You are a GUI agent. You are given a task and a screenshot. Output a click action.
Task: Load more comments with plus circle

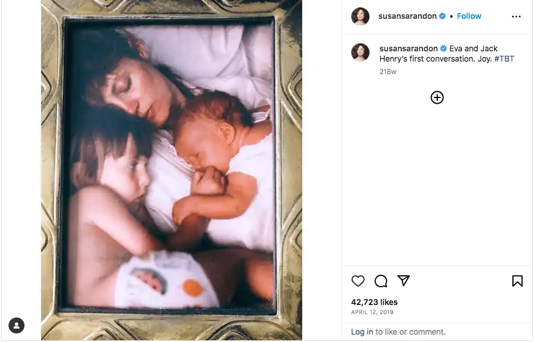click(437, 97)
